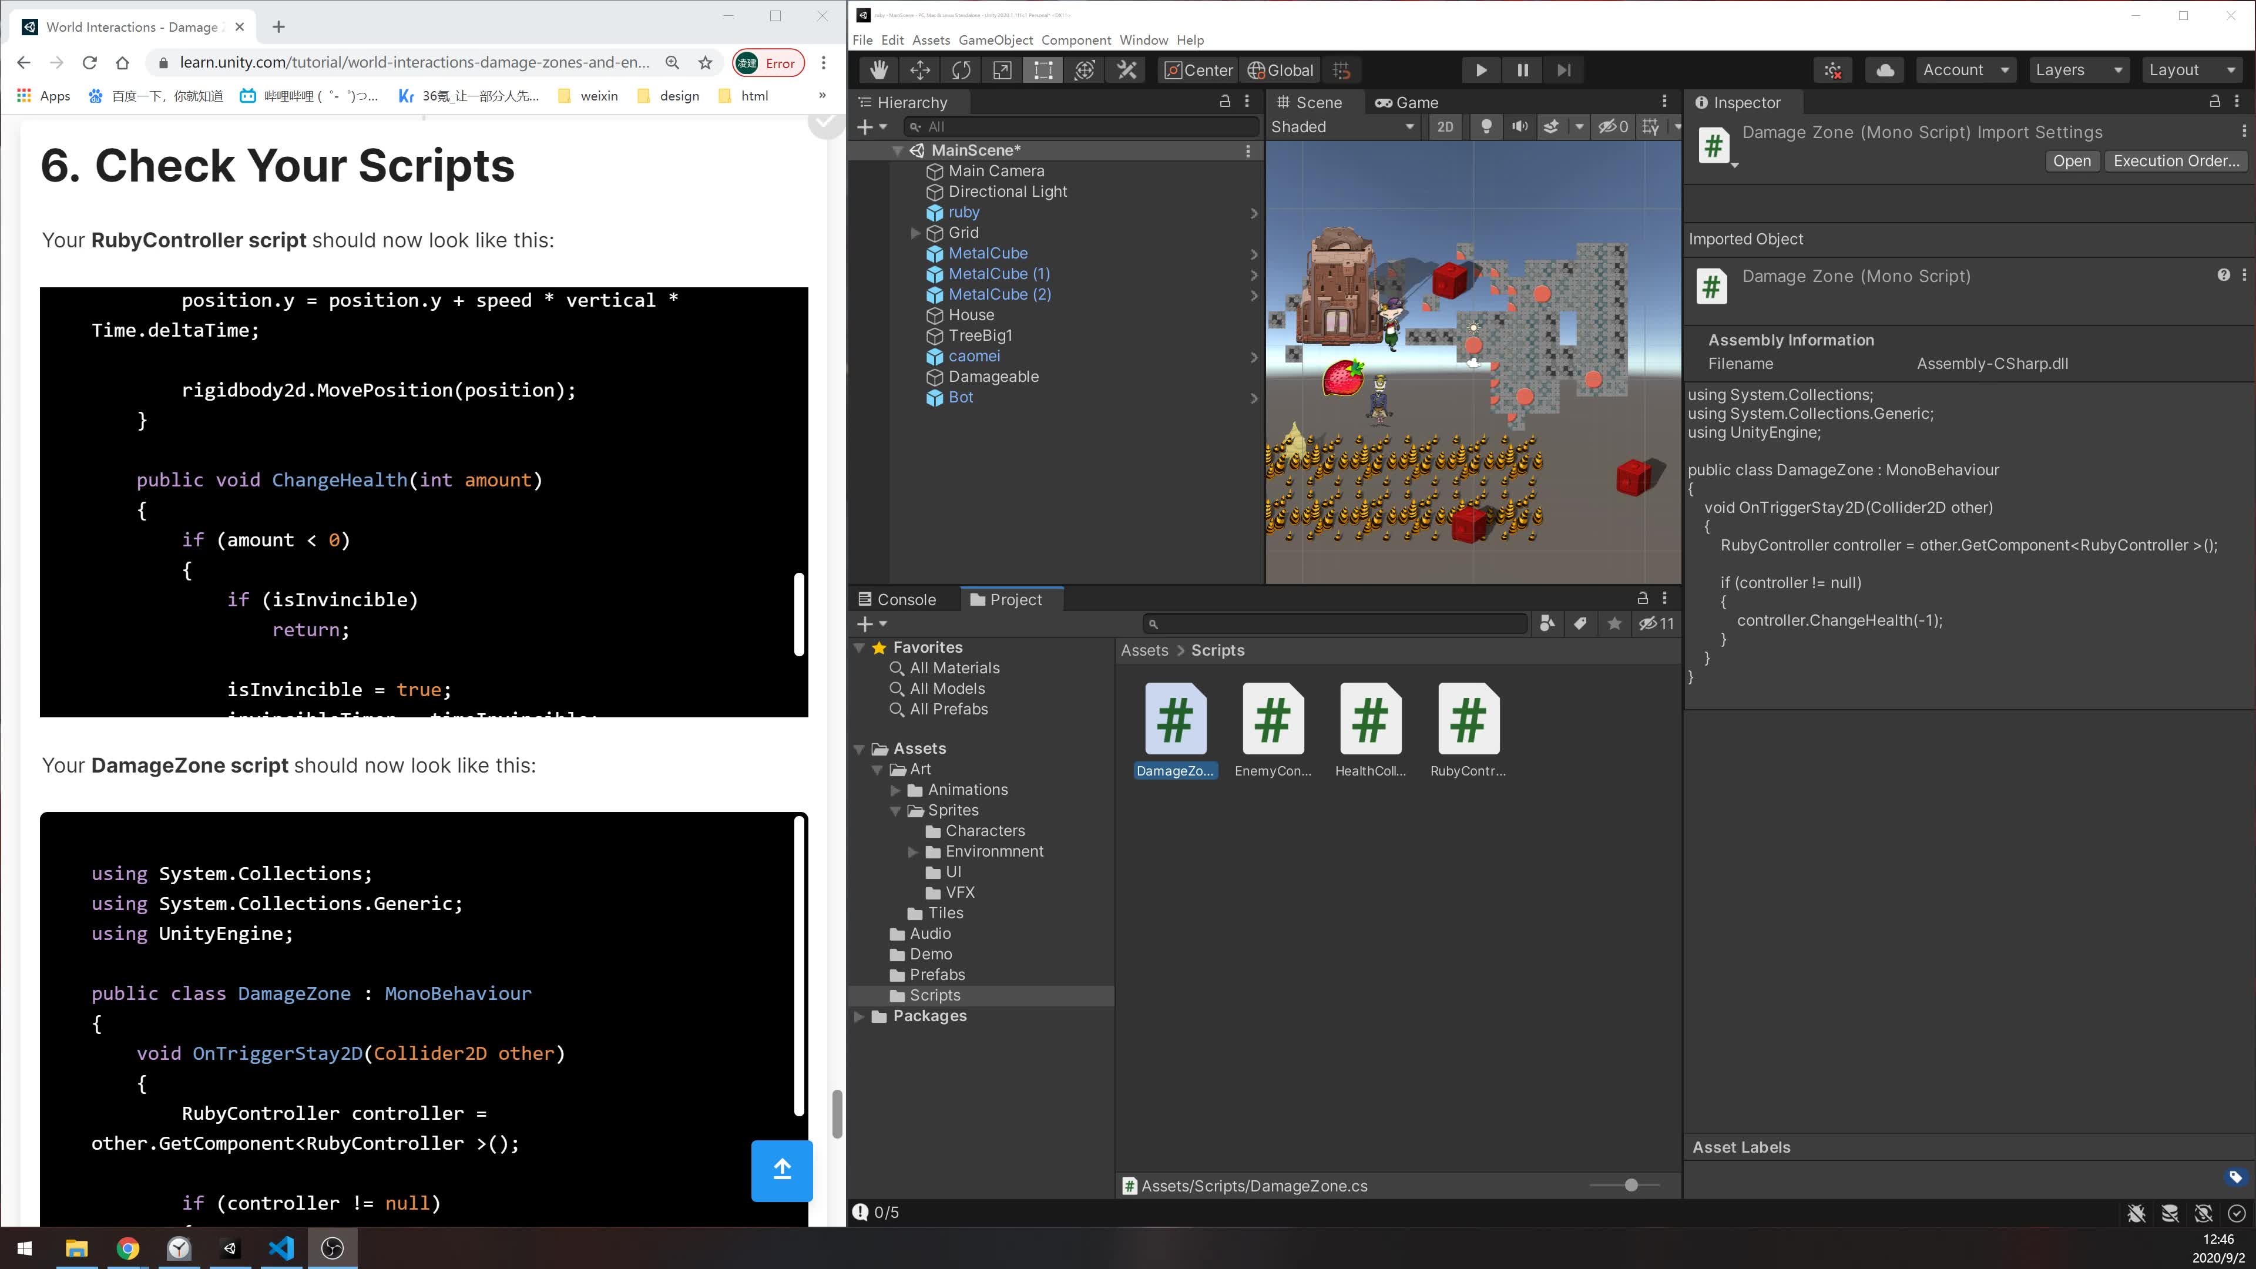Click the Hierarchy search field
This screenshot has width=2256, height=1269.
(1082, 127)
